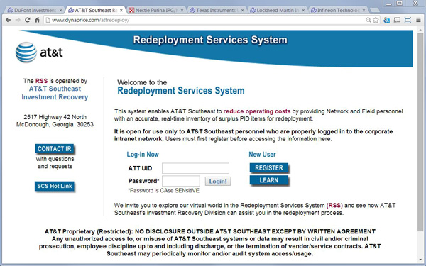426x266 pixels.
Task: Open the browser home page icon
Action: pos(37,20)
